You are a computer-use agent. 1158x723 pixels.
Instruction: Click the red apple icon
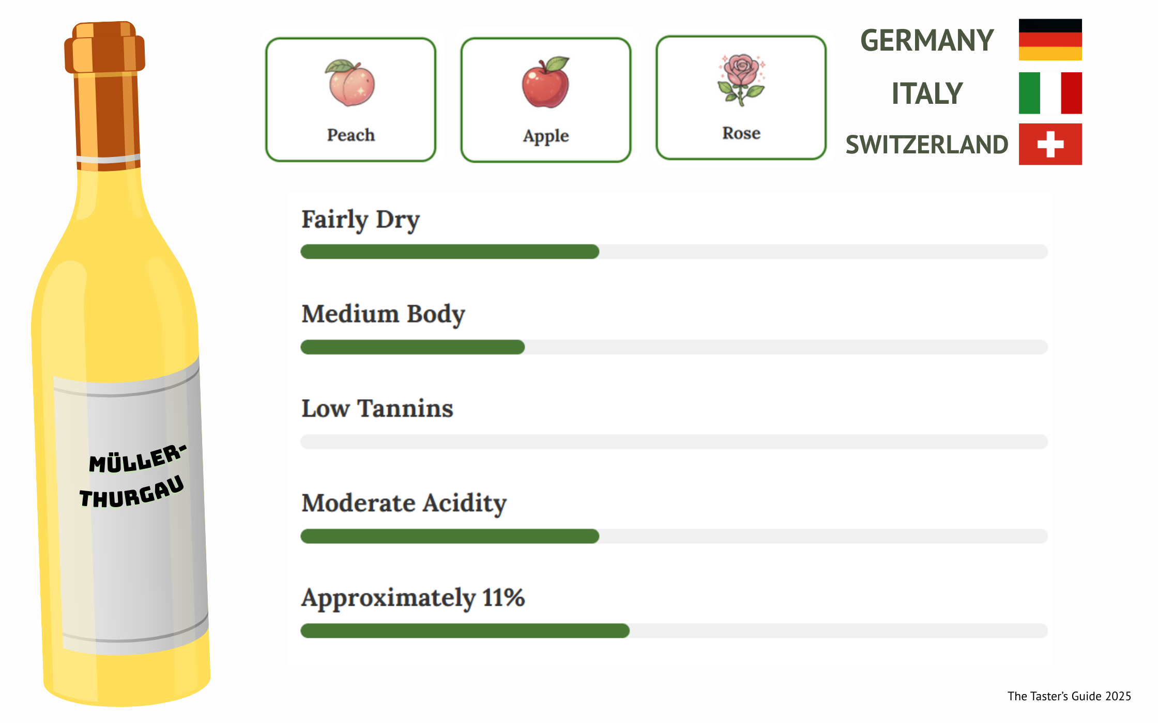click(x=545, y=83)
